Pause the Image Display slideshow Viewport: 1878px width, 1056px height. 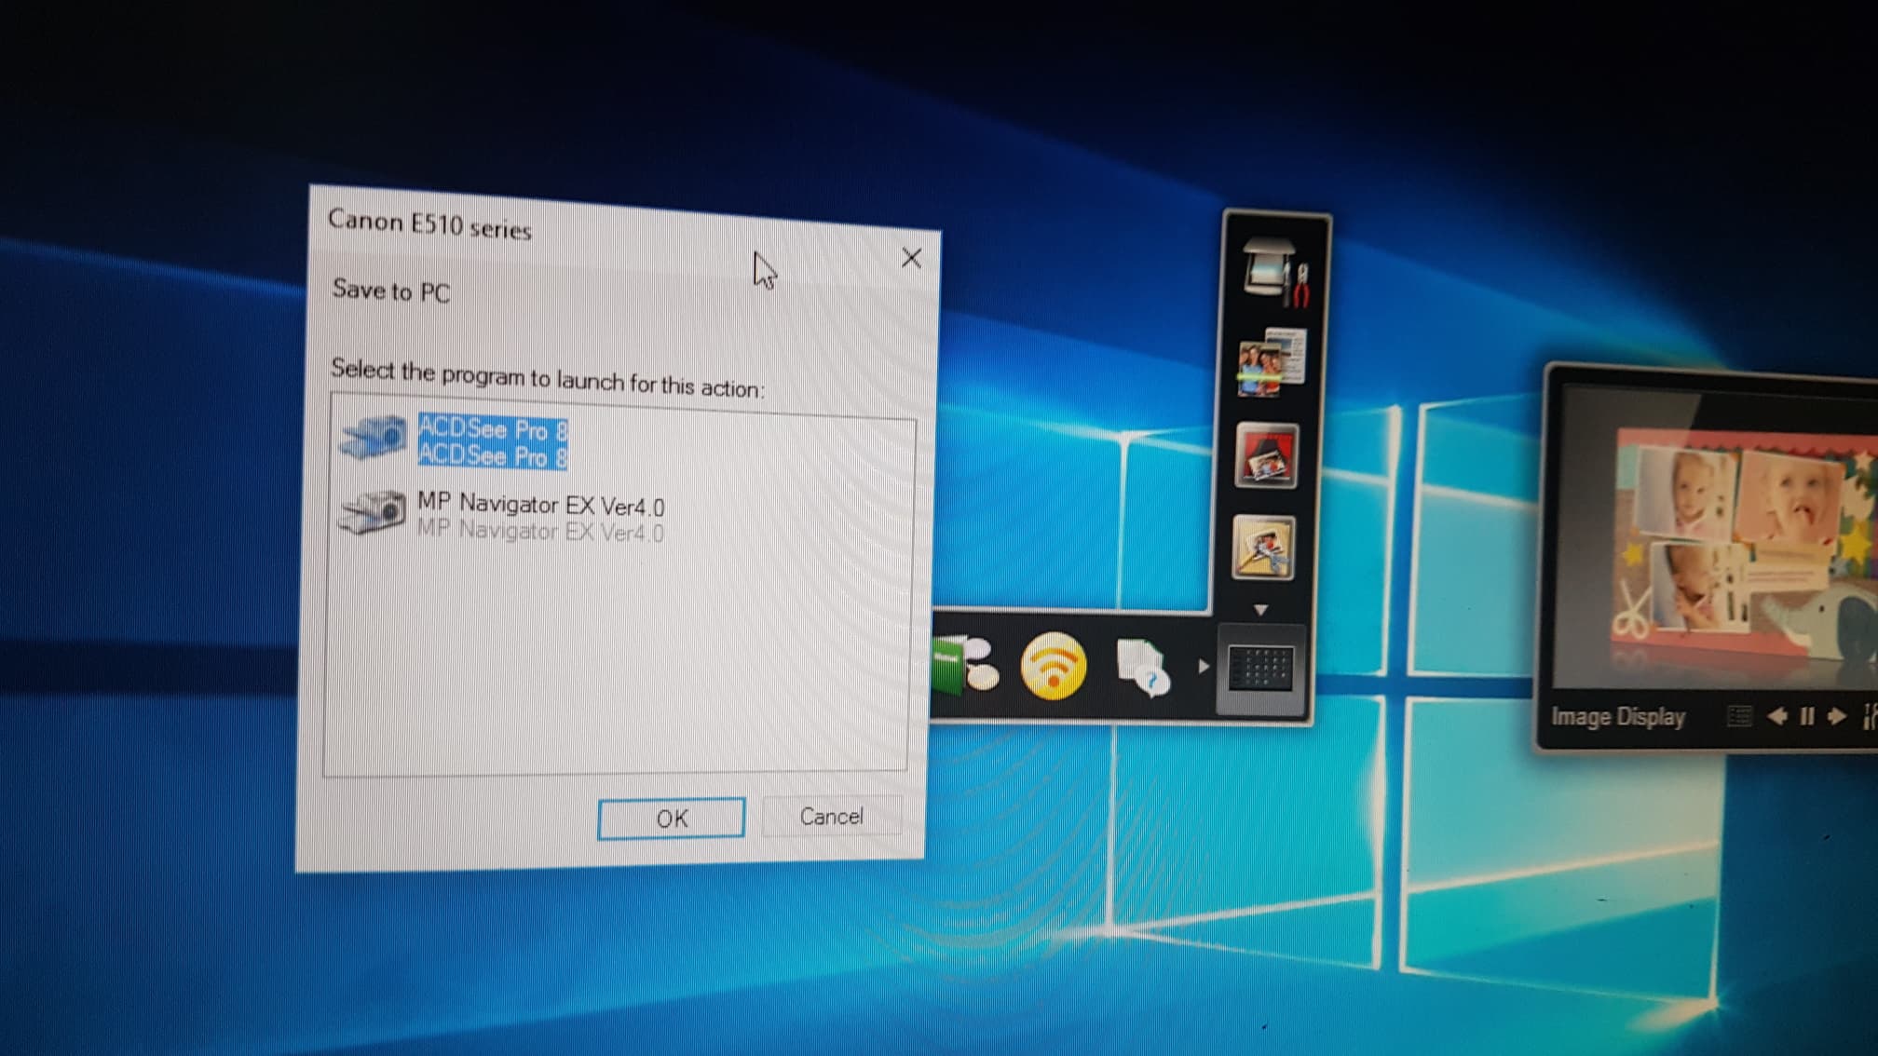[1807, 716]
